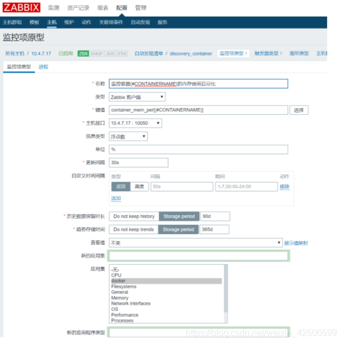
Task: Open 监控项原型 1 navigation link
Action: pyautogui.click(x=233, y=53)
